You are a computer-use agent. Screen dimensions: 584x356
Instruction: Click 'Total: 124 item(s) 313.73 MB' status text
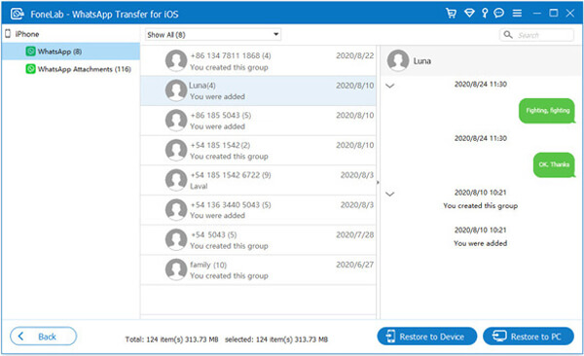point(171,339)
